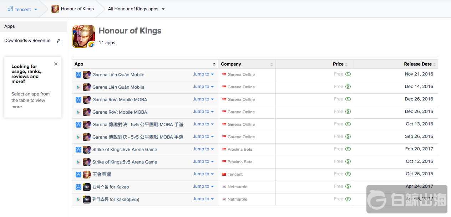Click the 펜타스톰 for Kakao app icon
The width and height of the screenshot is (451, 217).
(87, 187)
